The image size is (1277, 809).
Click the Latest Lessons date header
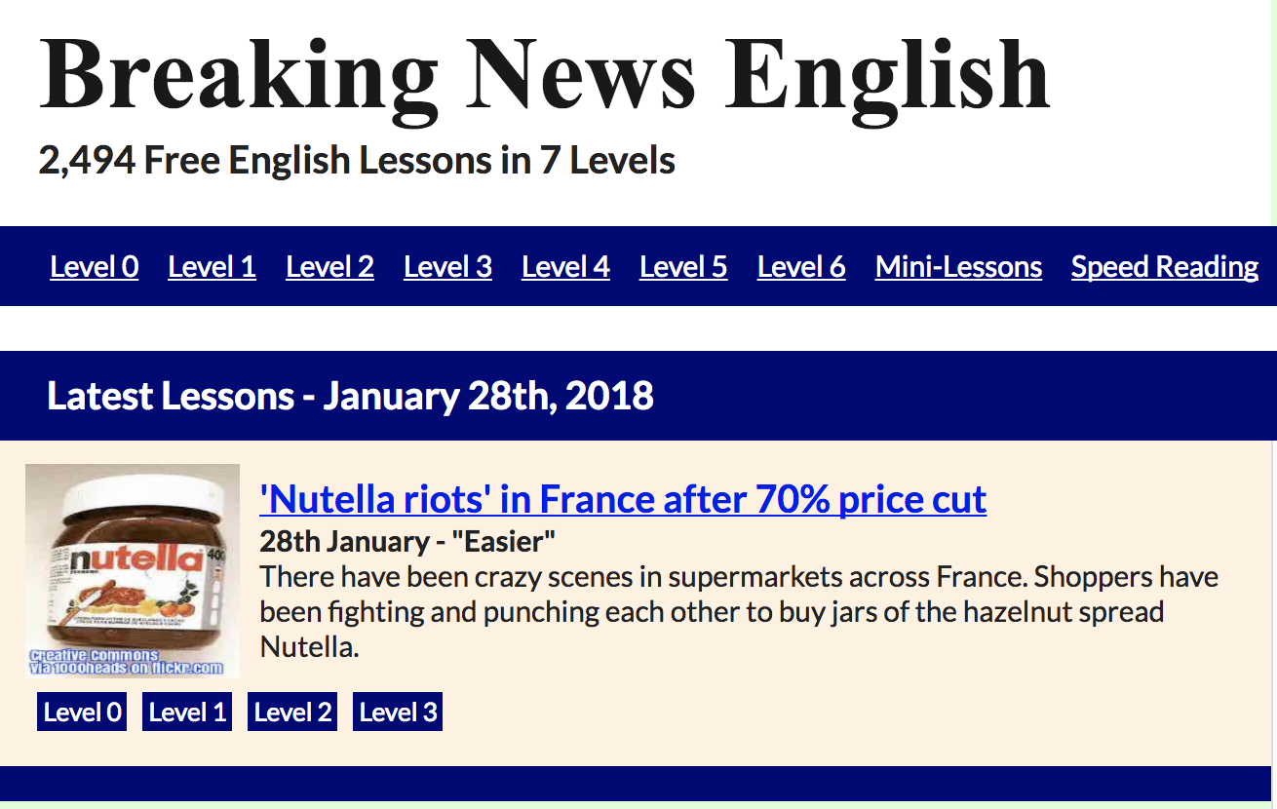pos(350,396)
